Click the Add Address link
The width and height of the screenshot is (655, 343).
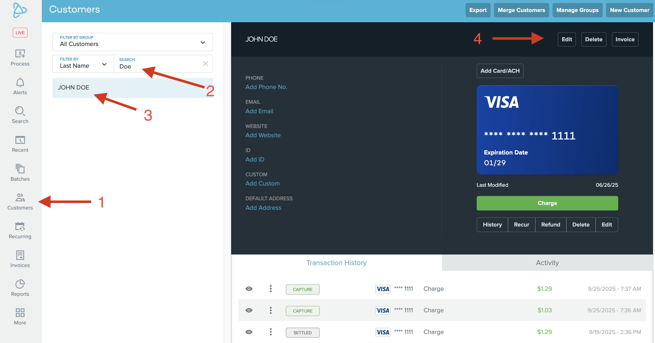point(263,207)
